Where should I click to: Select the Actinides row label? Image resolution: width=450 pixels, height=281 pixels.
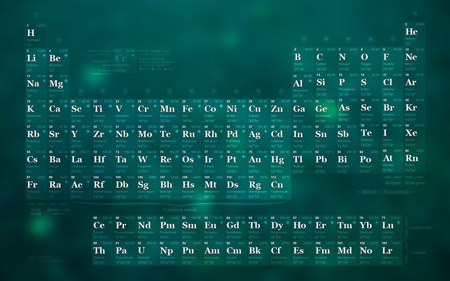[x=420, y=253]
